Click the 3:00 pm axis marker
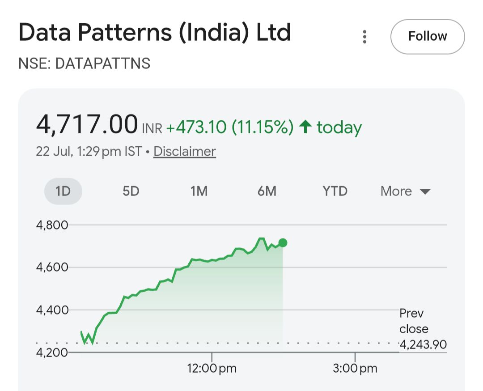The width and height of the screenshot is (483, 391). pyautogui.click(x=355, y=368)
